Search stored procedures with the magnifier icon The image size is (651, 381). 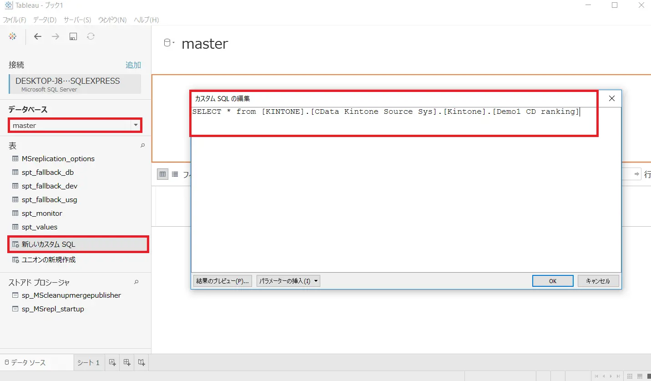click(x=136, y=282)
